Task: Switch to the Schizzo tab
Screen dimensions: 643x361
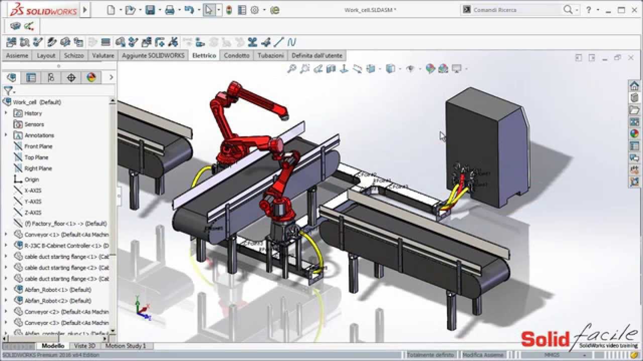Action: click(x=74, y=56)
